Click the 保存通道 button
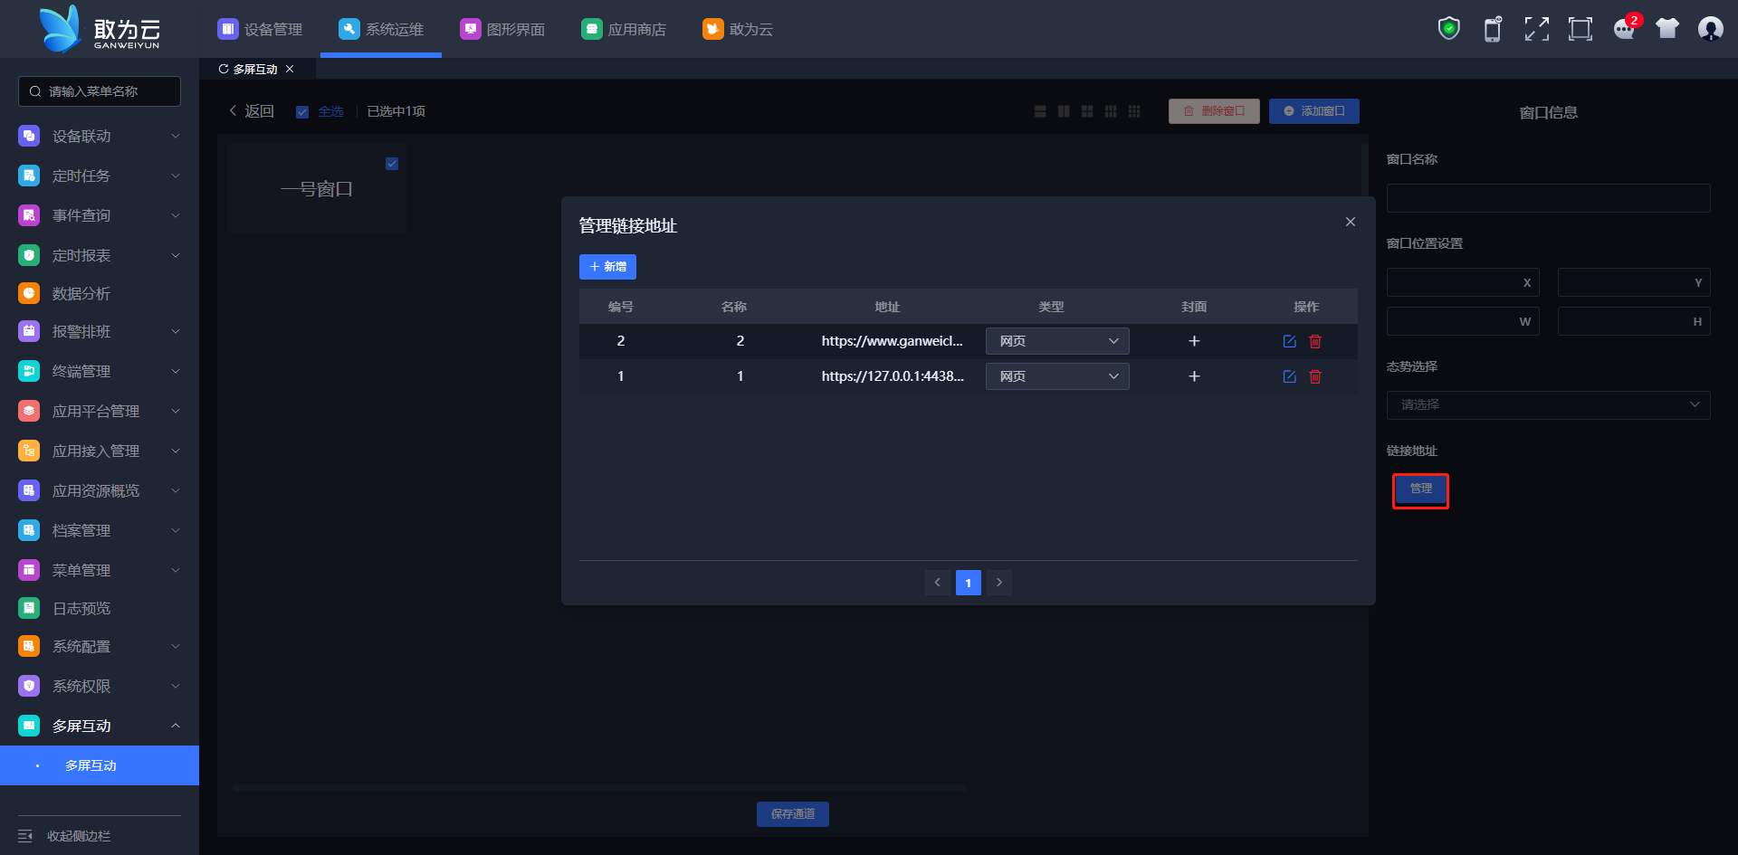This screenshot has height=855, width=1738. click(x=792, y=814)
